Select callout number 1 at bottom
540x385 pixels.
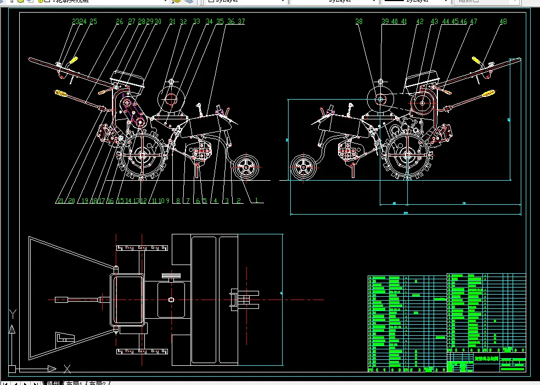pyautogui.click(x=256, y=200)
